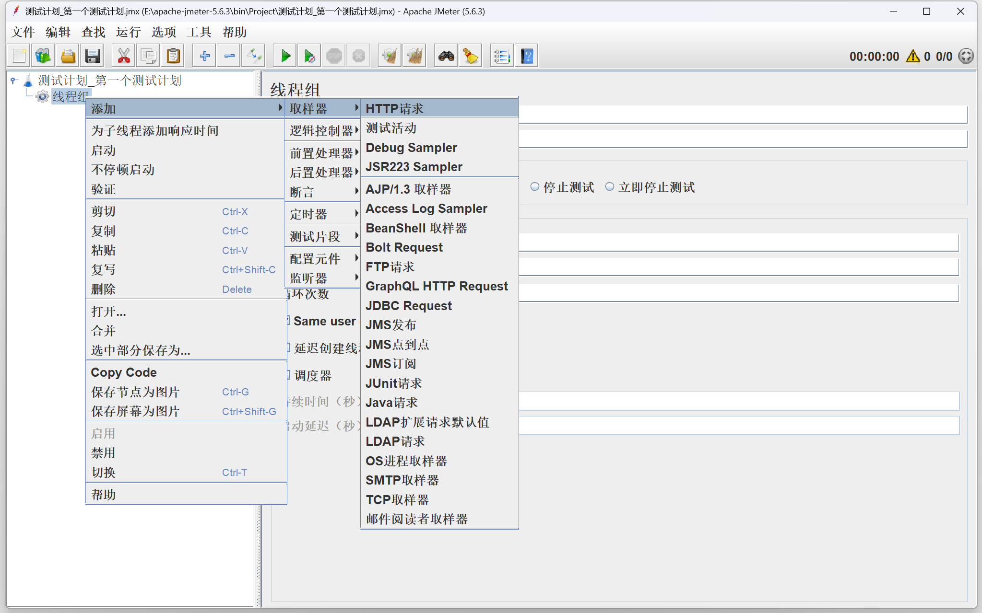
Task: Choose JDBC Request sampler
Action: (x=439, y=305)
